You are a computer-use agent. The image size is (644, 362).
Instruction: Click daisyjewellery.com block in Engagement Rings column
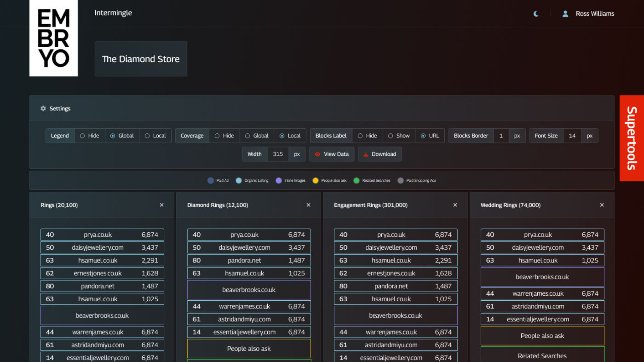point(396,247)
